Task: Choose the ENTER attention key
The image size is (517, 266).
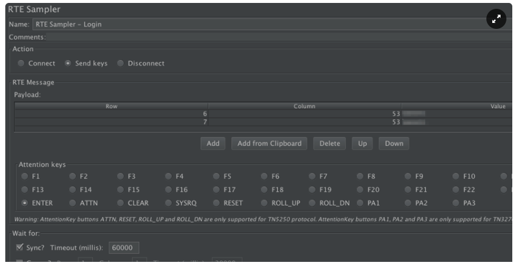Action: click(24, 203)
